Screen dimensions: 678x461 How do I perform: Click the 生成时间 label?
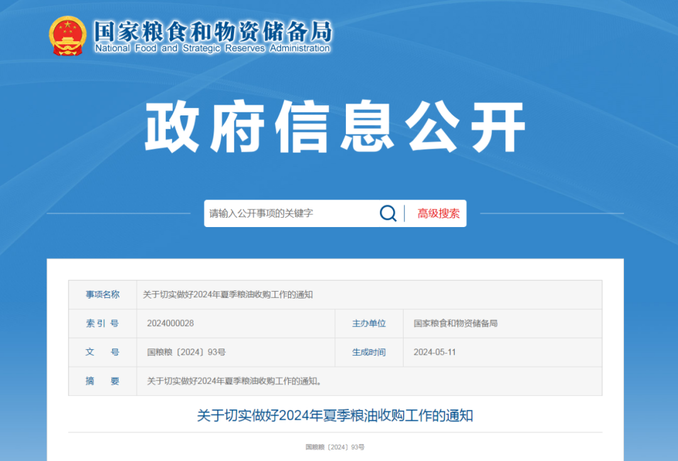pyautogui.click(x=369, y=352)
